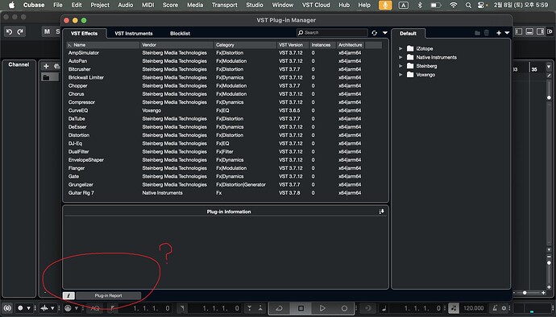Switch to the VST Instruments tab

(134, 34)
